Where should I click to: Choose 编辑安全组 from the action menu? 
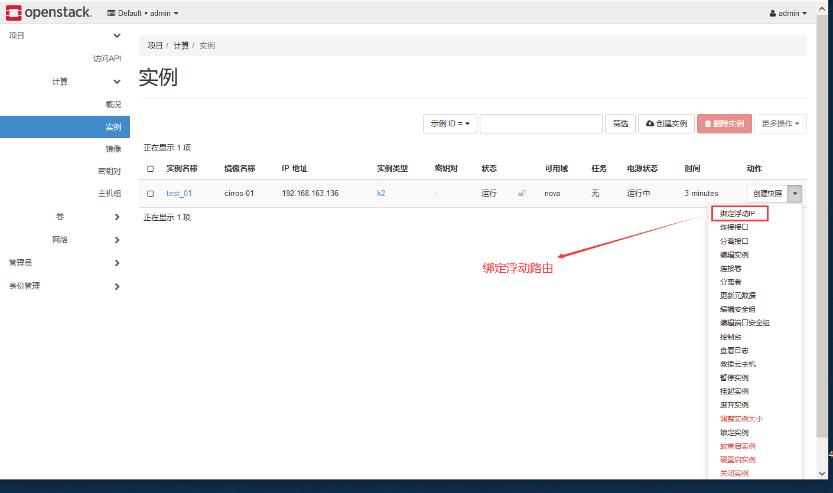pyautogui.click(x=738, y=309)
